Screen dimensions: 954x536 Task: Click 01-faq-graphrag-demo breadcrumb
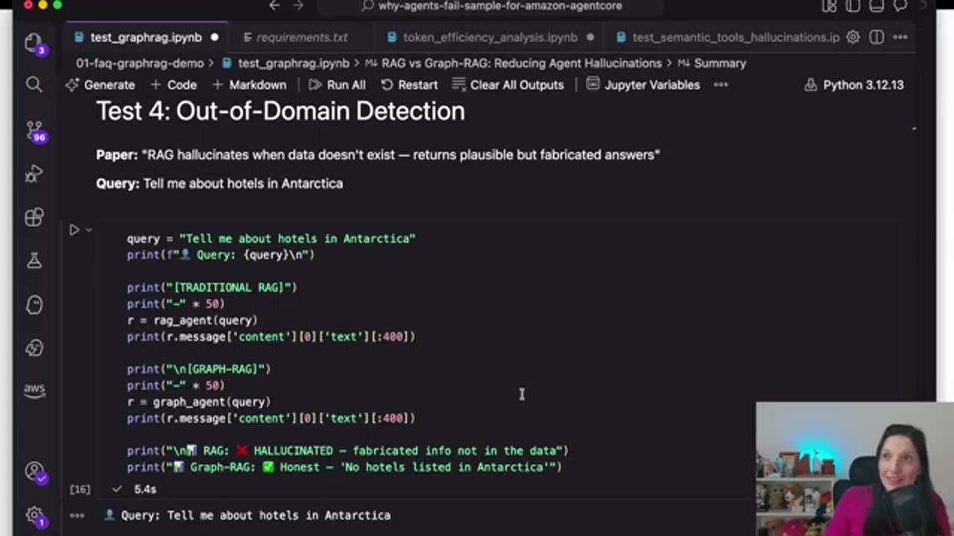click(x=139, y=63)
